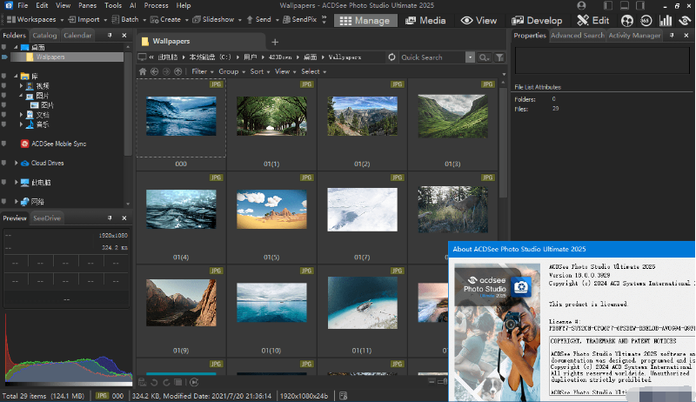Open the status bar properties icon
This screenshot has height=402, width=696.
343,395
